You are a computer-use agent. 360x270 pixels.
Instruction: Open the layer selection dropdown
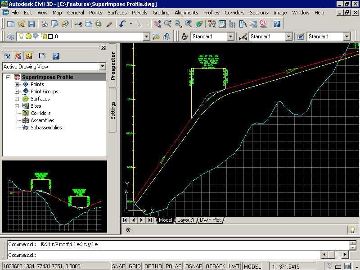click(x=146, y=37)
